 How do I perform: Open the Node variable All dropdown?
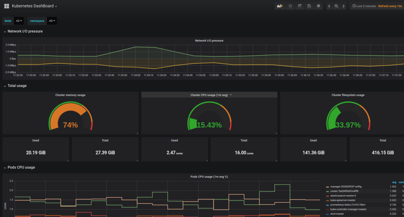tap(19, 21)
